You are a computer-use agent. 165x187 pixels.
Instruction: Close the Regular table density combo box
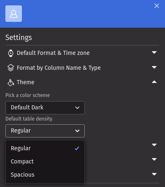(x=45, y=131)
